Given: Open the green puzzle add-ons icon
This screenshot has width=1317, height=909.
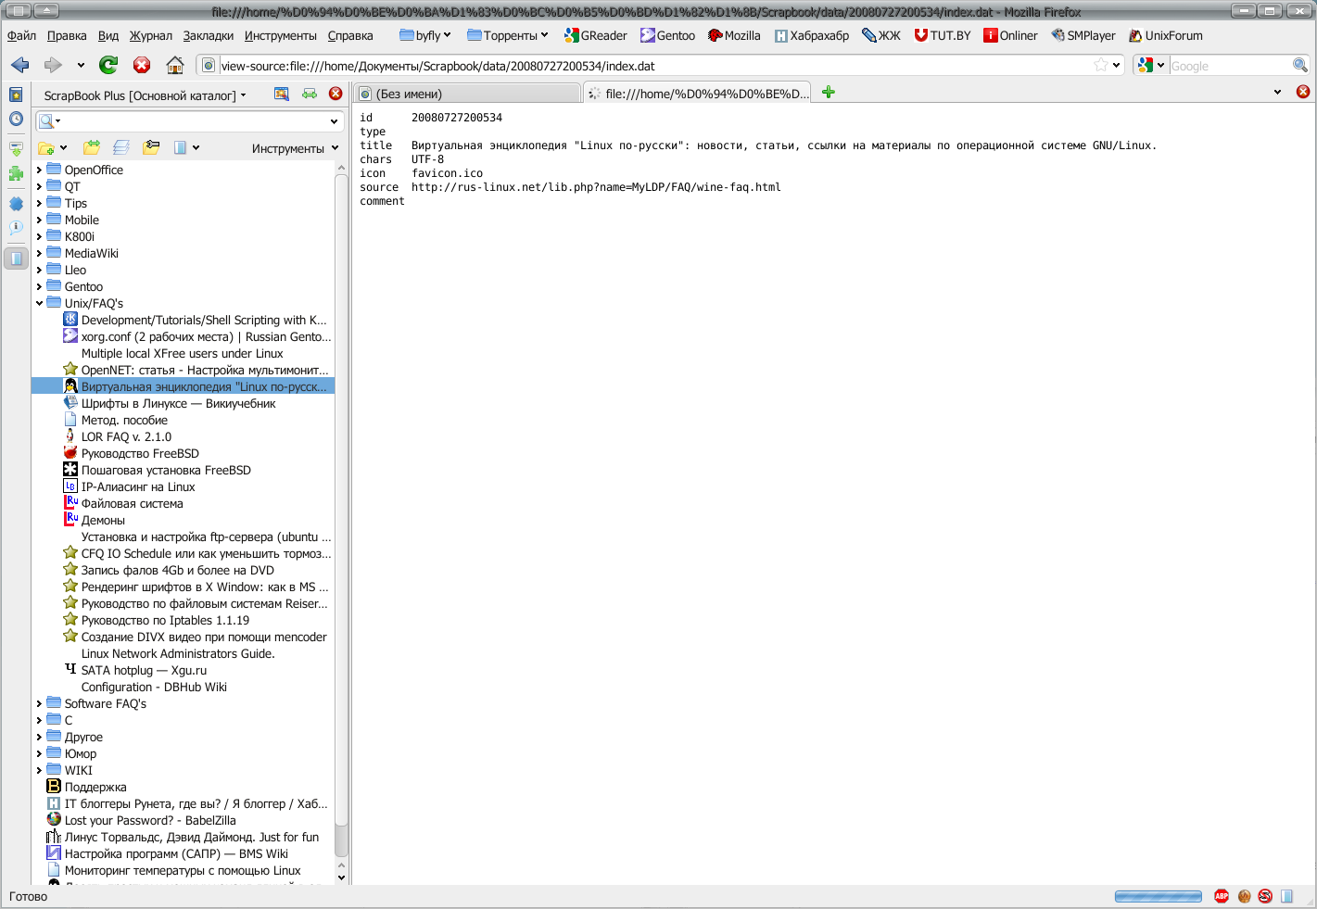Looking at the screenshot, I should coord(16,173).
